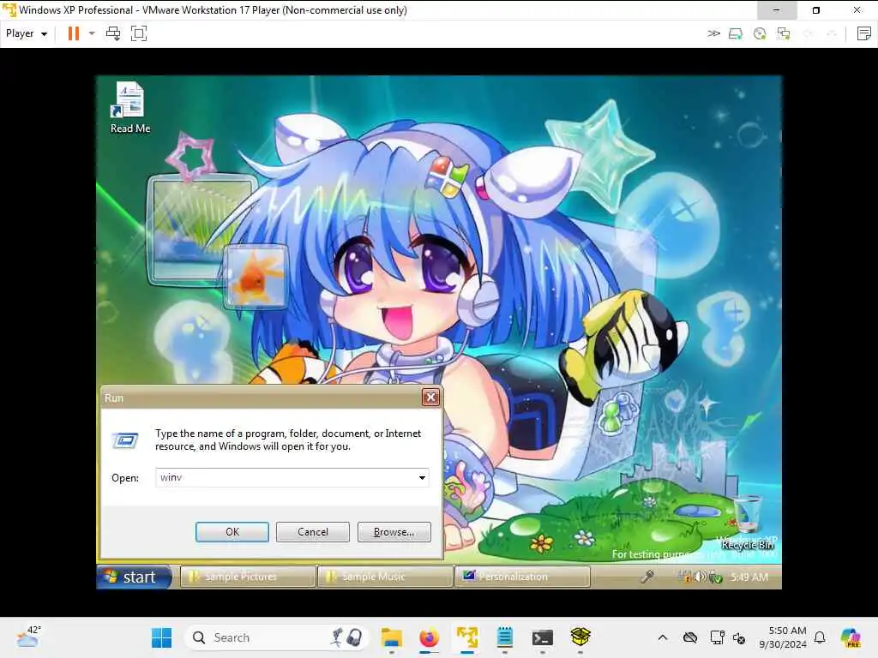
Task: Click the Windows taskbar Search box
Action: (x=277, y=637)
